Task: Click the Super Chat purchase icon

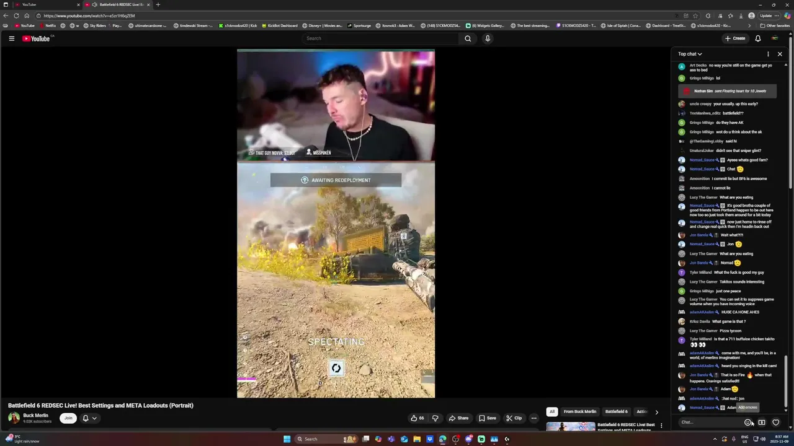Action: (762, 422)
